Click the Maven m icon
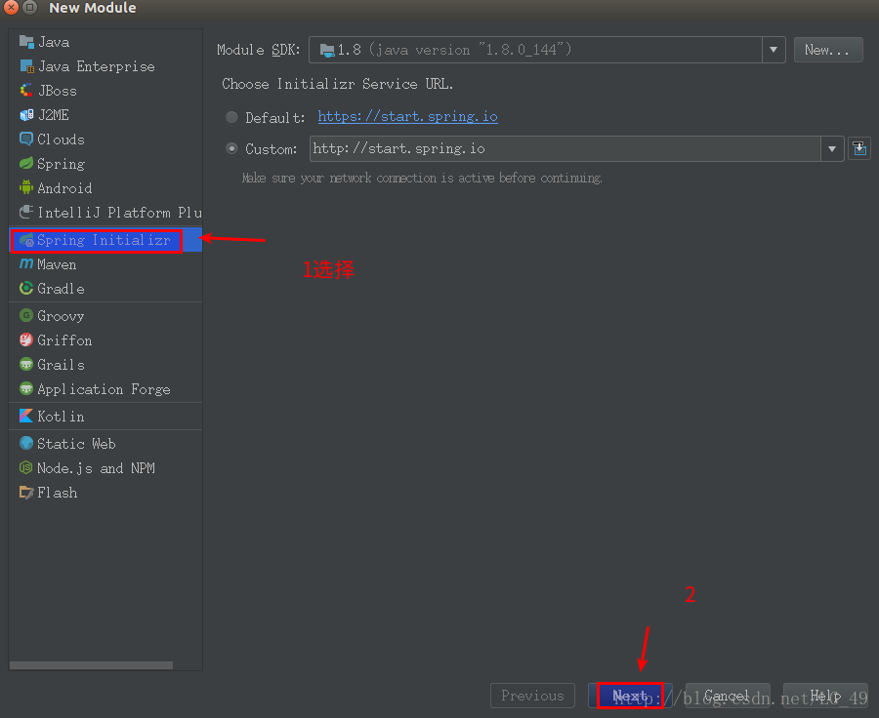This screenshot has height=718, width=879. pyautogui.click(x=26, y=263)
